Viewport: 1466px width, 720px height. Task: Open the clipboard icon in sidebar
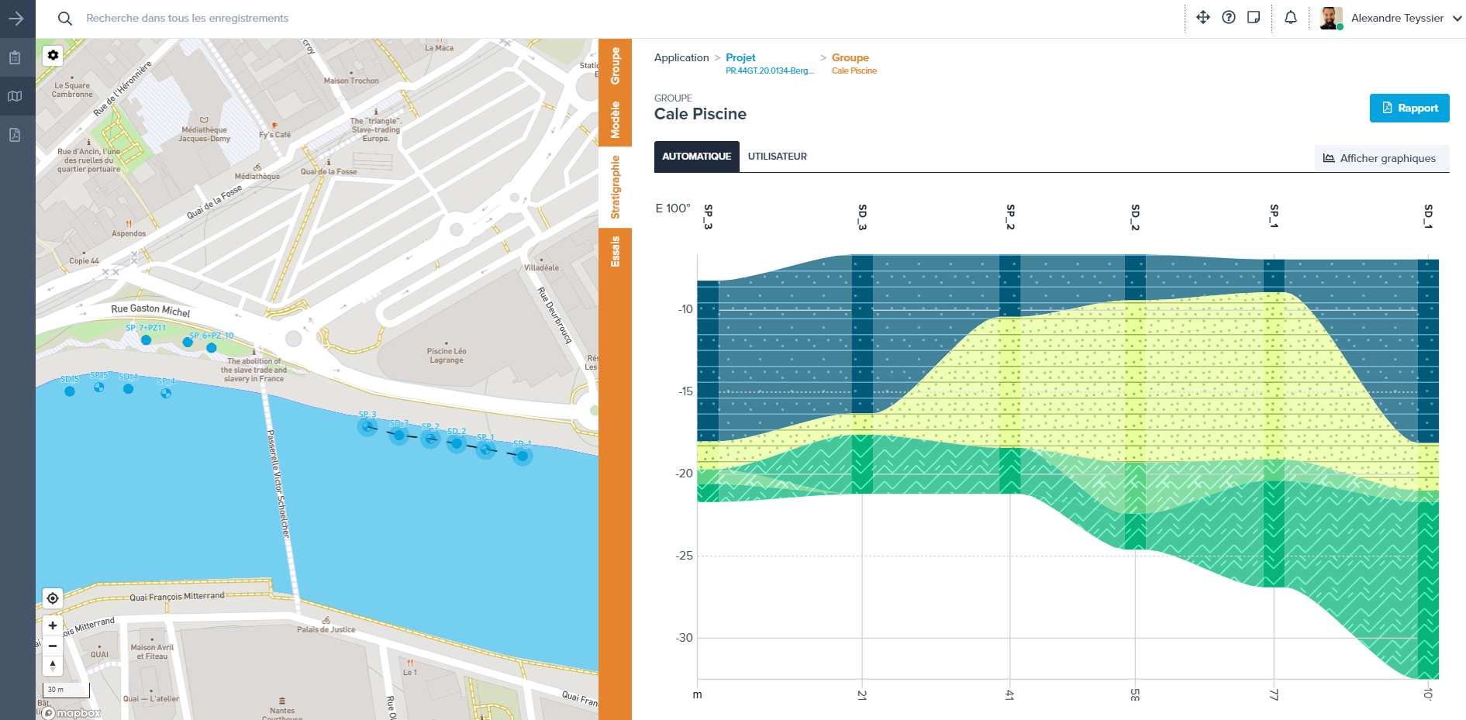pos(15,58)
